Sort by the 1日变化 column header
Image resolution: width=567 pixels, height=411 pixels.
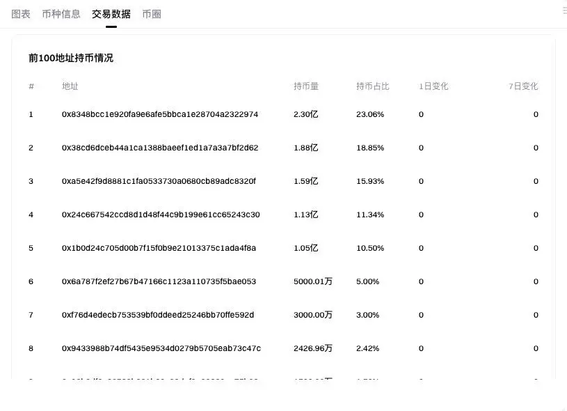(433, 86)
